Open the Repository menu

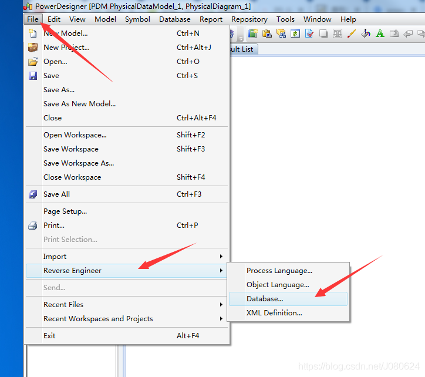tap(249, 19)
